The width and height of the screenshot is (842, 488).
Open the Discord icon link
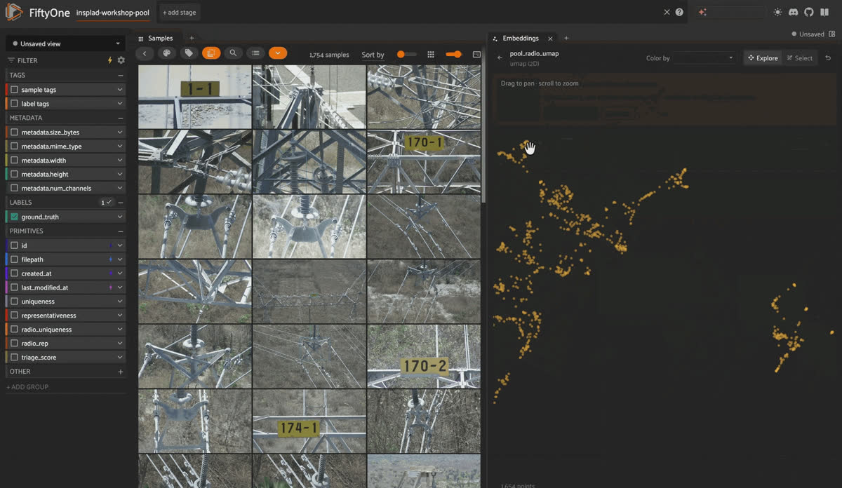point(793,12)
